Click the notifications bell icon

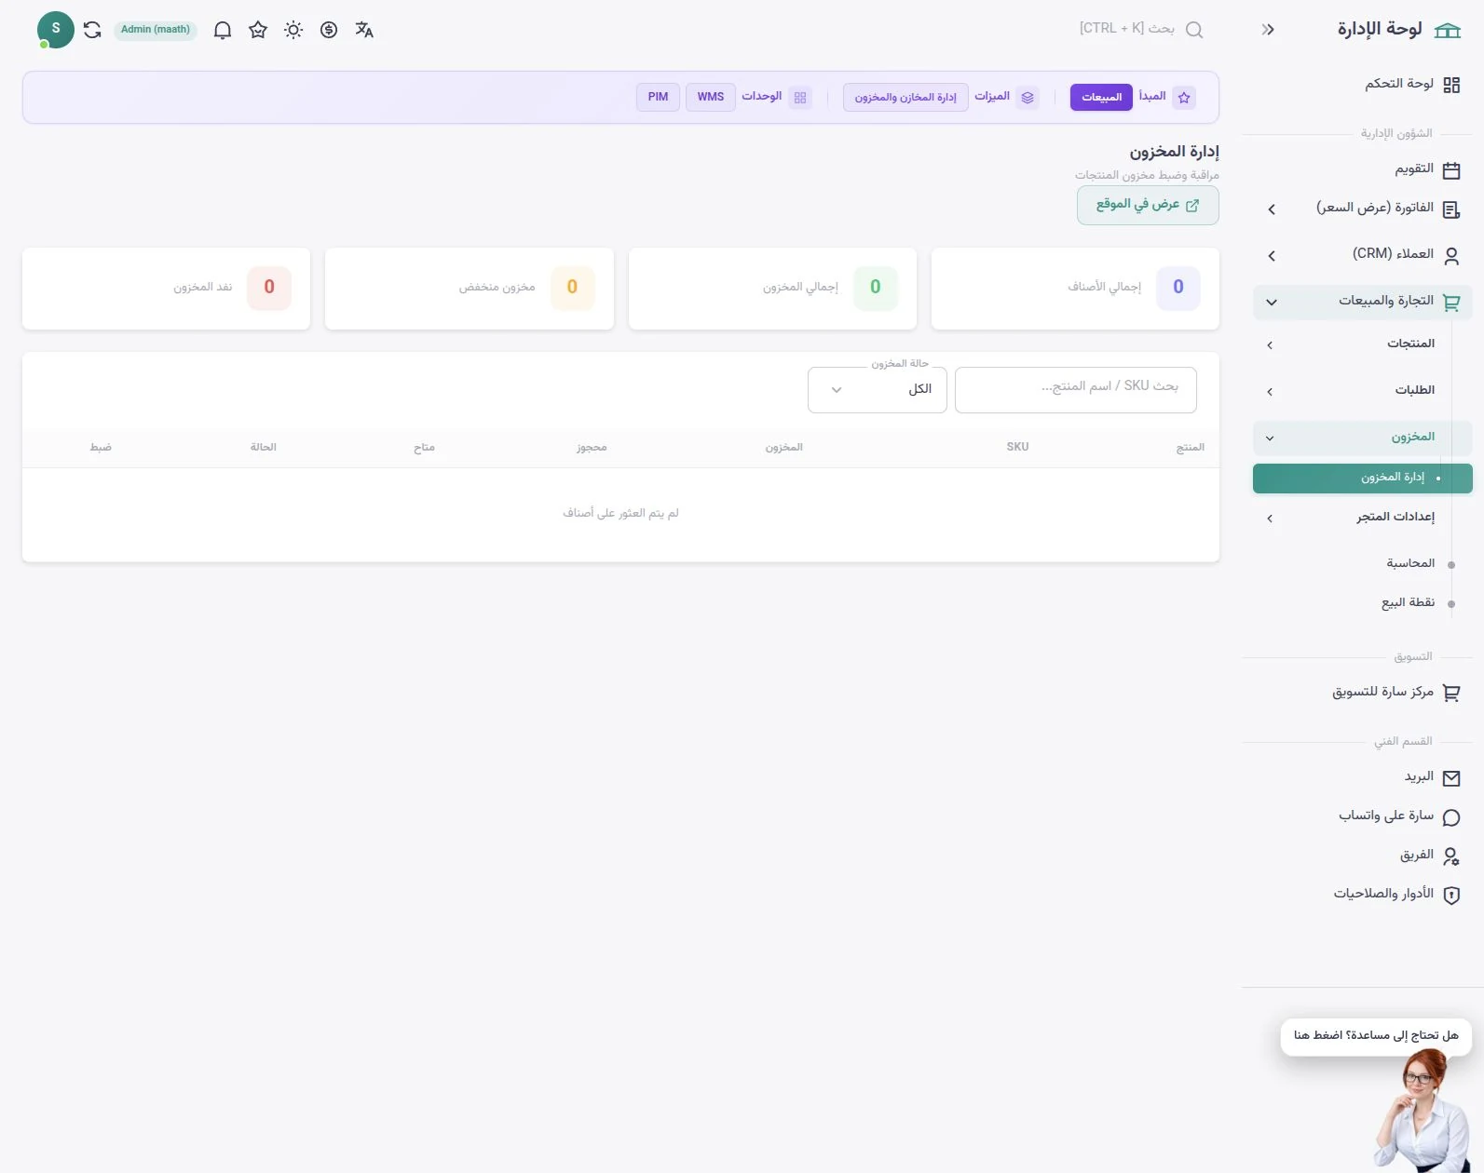pos(223,30)
